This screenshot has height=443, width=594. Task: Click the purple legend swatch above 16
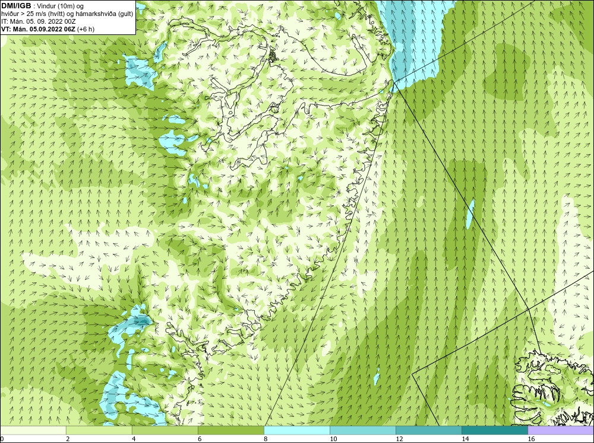coord(561,431)
